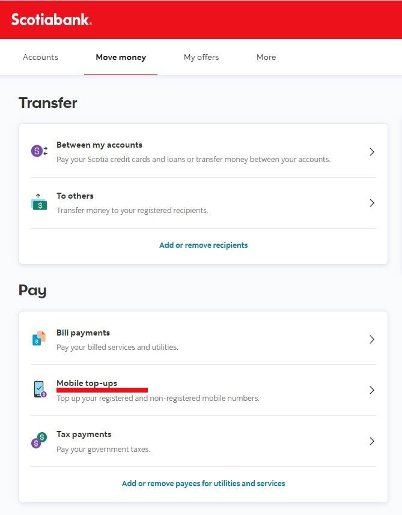Click the Scotiabank logo

[52, 20]
